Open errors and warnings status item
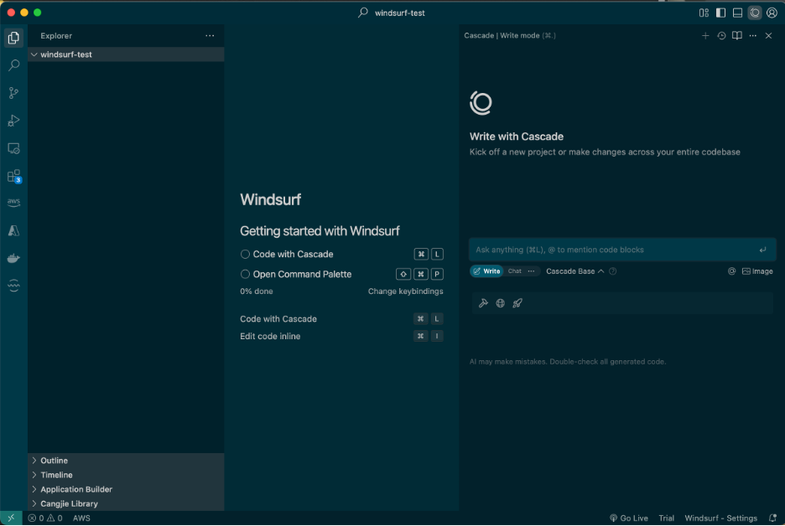 [45, 518]
